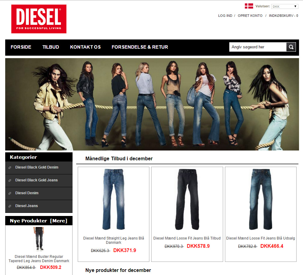Click the Kategorier sidebar heading

pyautogui.click(x=23, y=157)
